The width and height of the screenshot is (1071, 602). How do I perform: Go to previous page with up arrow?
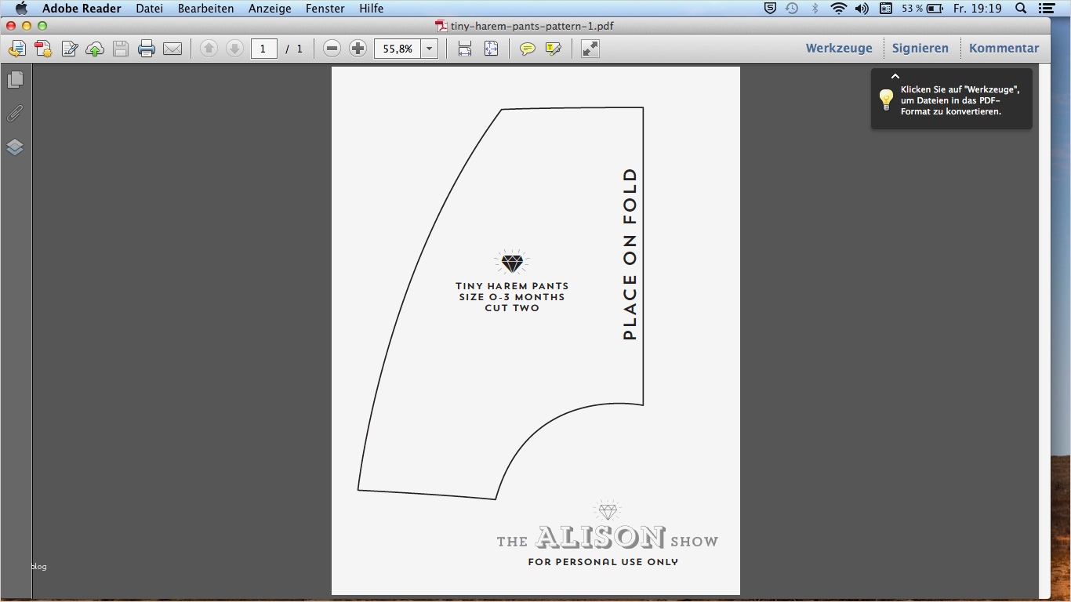209,49
